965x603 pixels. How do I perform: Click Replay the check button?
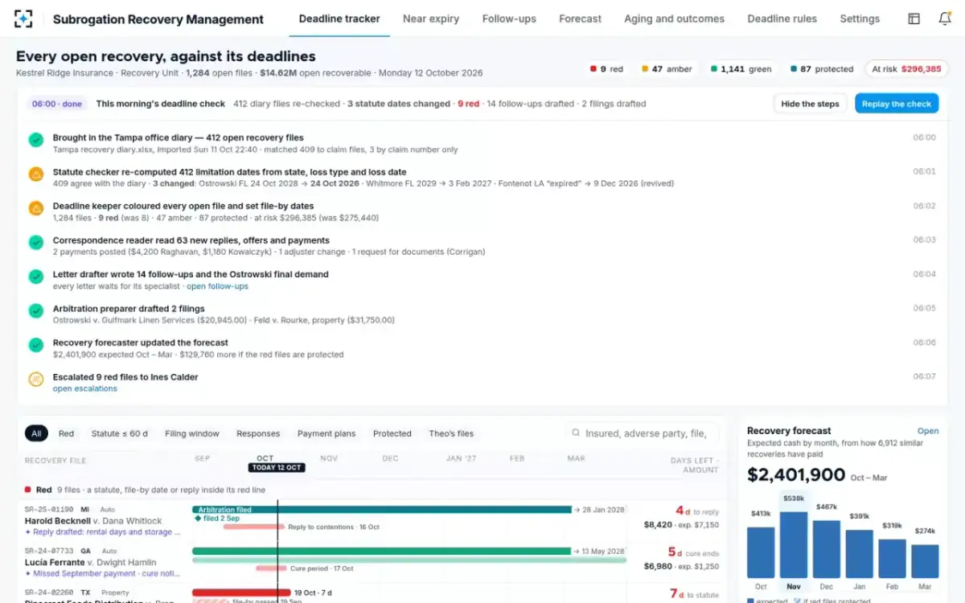pyautogui.click(x=897, y=104)
